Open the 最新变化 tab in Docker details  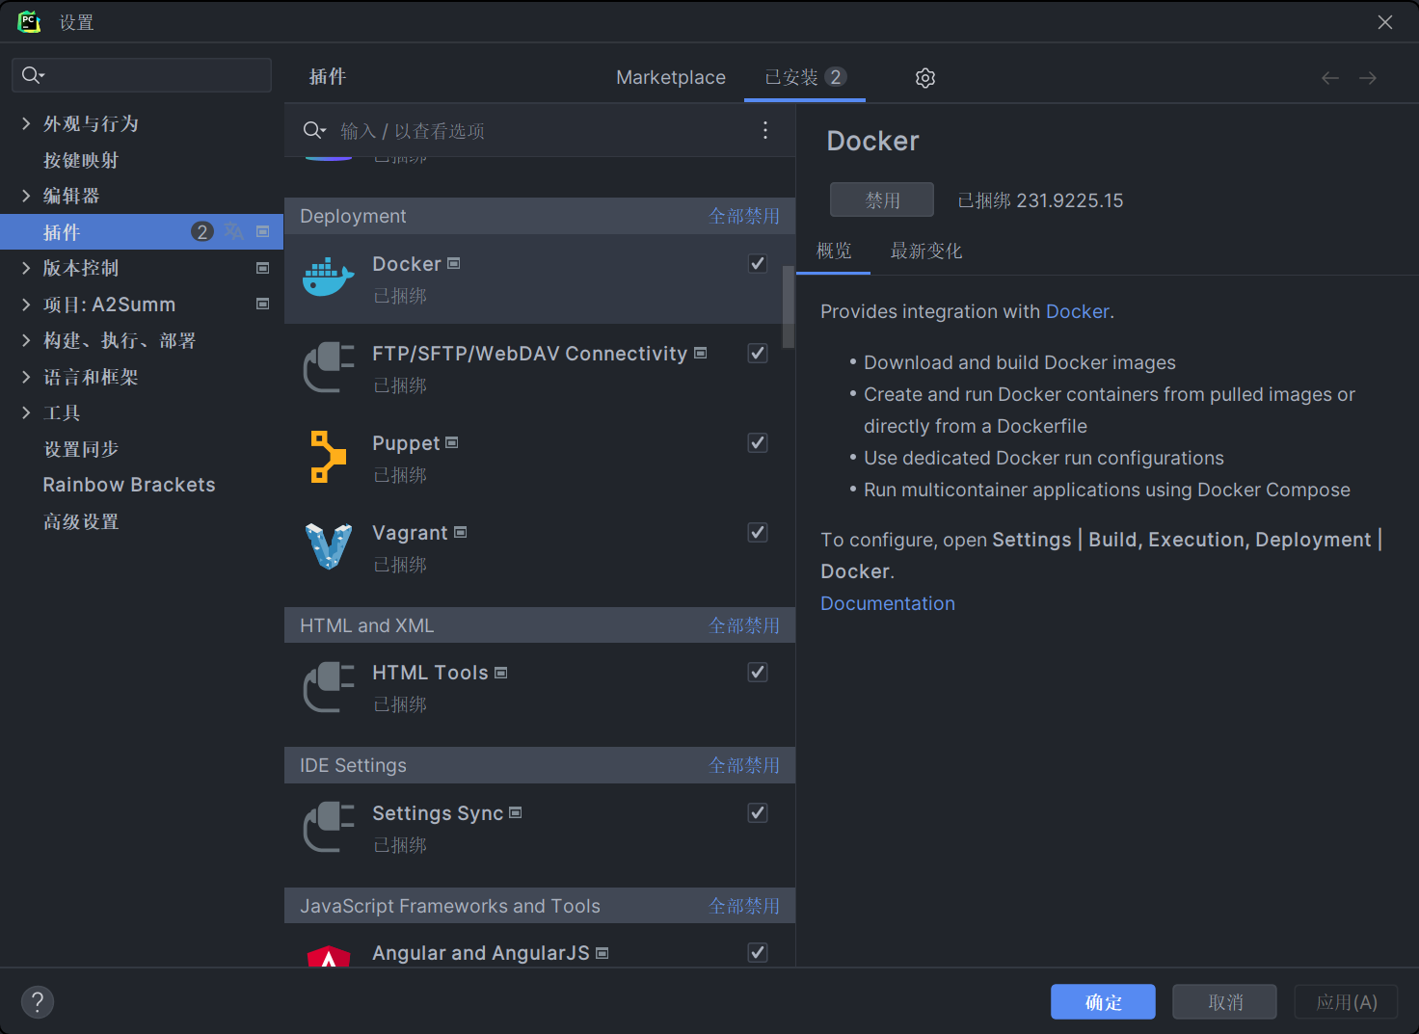click(x=926, y=251)
